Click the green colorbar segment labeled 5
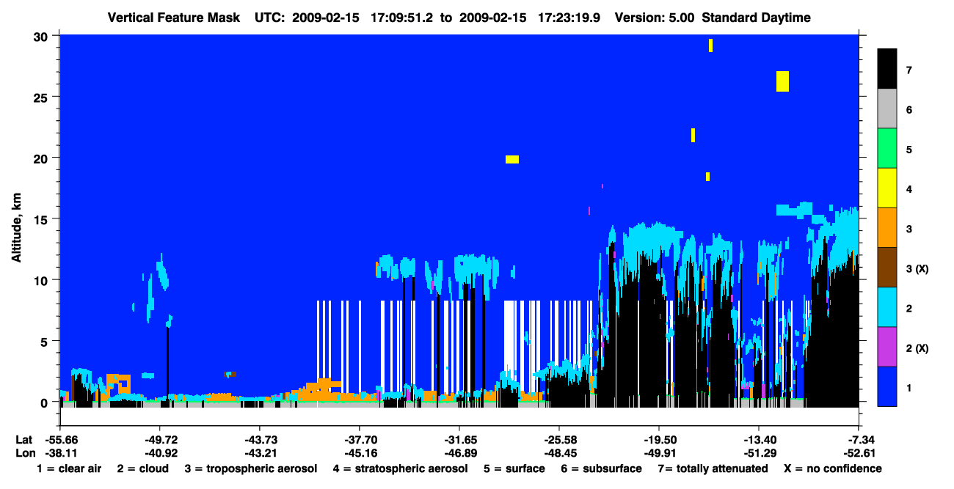This screenshot has width=954, height=489. pos(887,149)
